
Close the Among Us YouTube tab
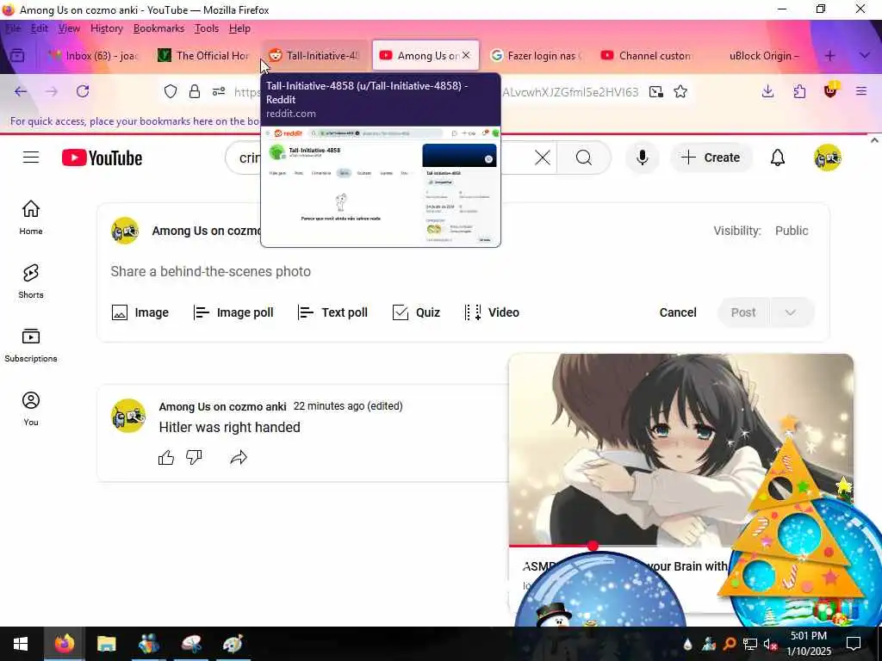466,56
